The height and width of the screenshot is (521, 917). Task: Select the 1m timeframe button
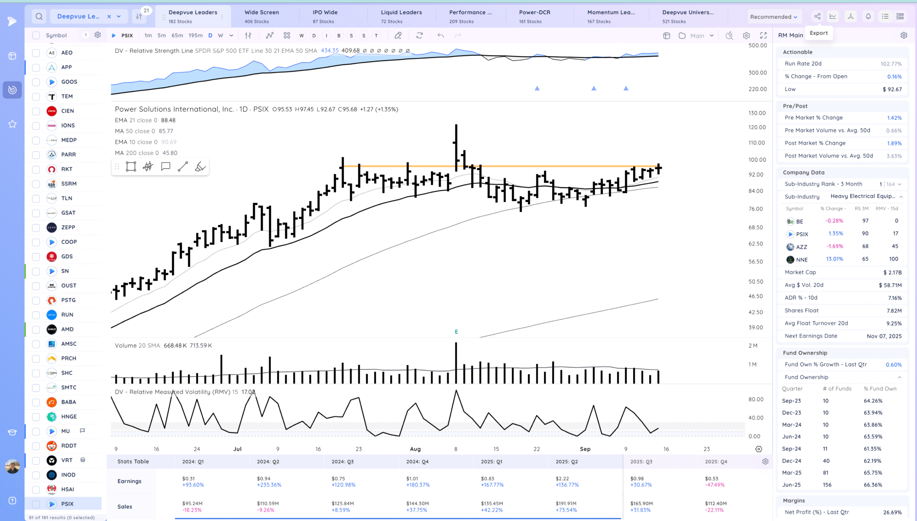(x=148, y=35)
